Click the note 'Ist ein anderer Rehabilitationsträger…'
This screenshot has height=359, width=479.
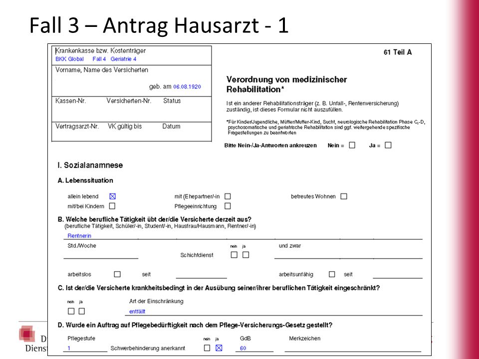coord(312,106)
